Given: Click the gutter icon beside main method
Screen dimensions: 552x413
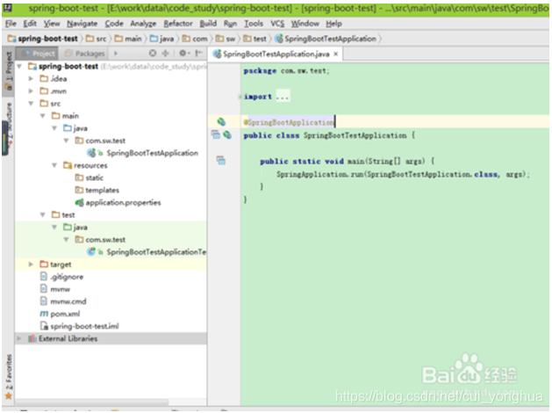Looking at the screenshot, I should pos(221,161).
